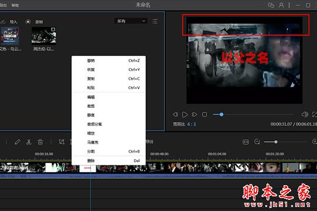
Task: Step to next frame in preview
Action: [194, 114]
